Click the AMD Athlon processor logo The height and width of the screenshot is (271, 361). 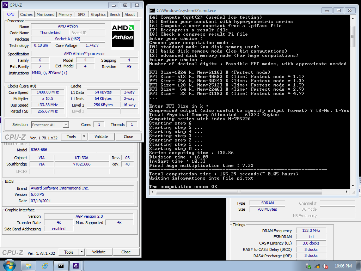point(123,36)
